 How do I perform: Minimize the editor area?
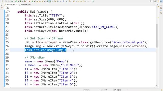(155, 4)
